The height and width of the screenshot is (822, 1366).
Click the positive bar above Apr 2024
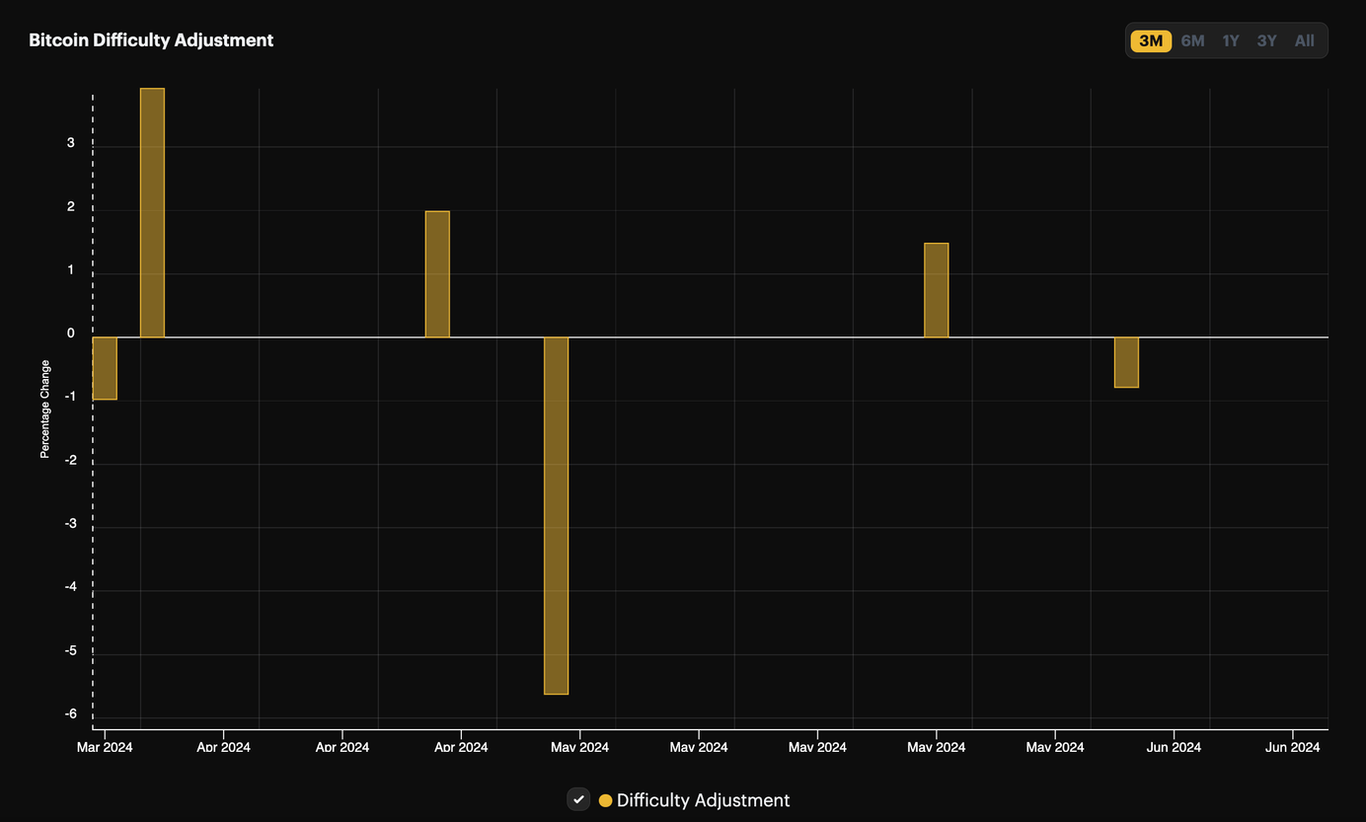click(437, 271)
